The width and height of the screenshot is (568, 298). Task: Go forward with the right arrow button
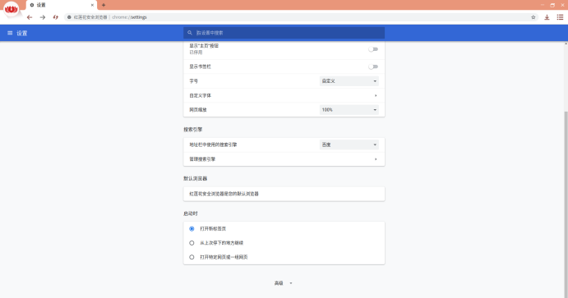click(43, 17)
